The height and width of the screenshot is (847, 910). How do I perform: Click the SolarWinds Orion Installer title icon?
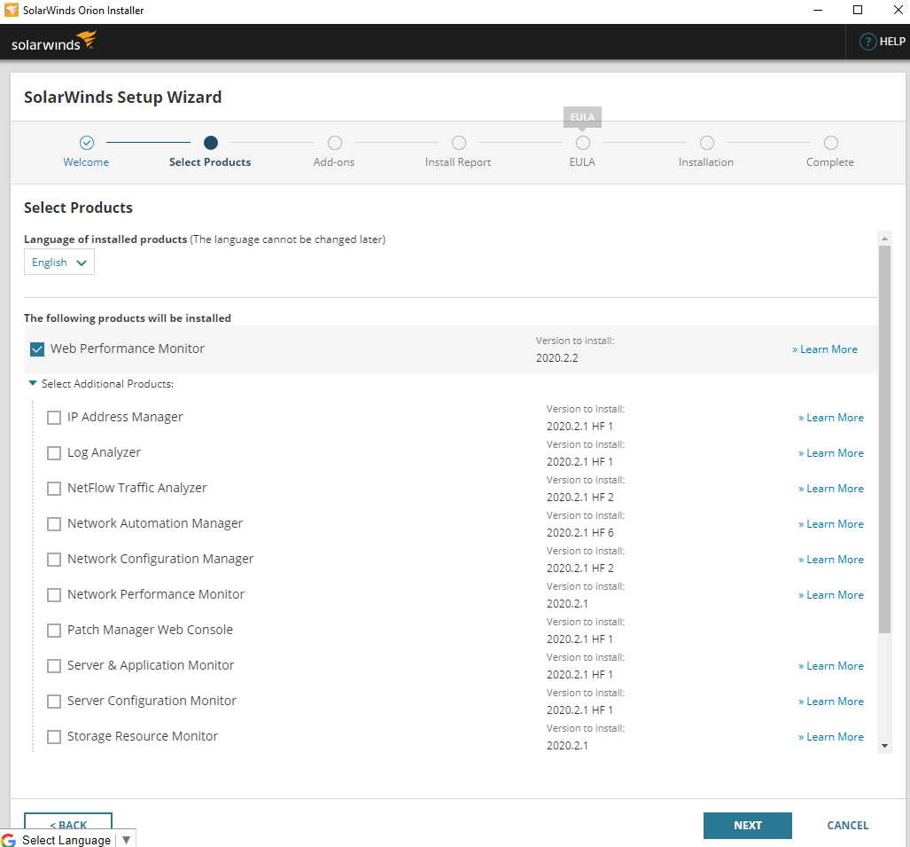tap(11, 10)
